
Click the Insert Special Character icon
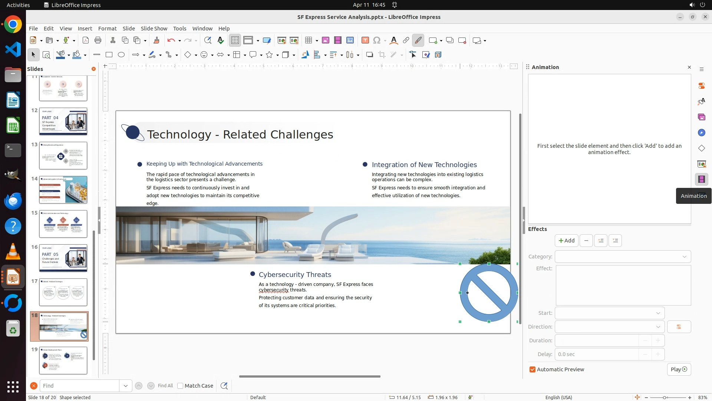click(x=377, y=40)
